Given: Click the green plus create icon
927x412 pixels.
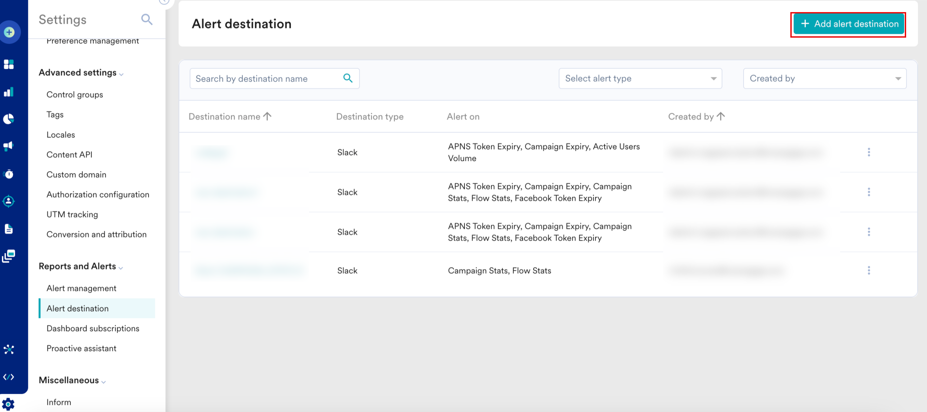Looking at the screenshot, I should (9, 32).
